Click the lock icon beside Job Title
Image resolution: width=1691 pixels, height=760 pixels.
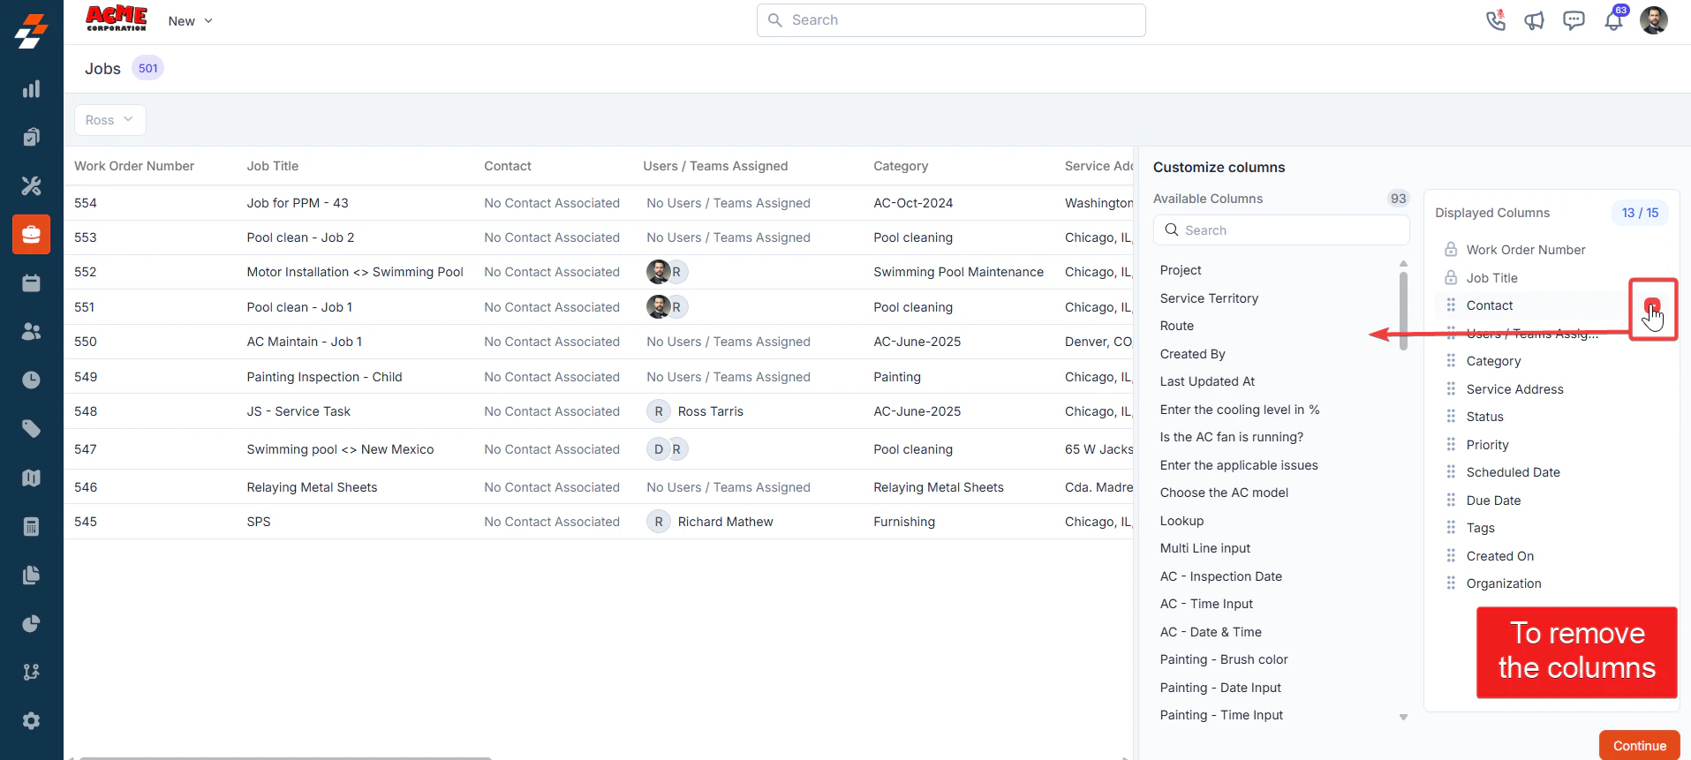1451,277
